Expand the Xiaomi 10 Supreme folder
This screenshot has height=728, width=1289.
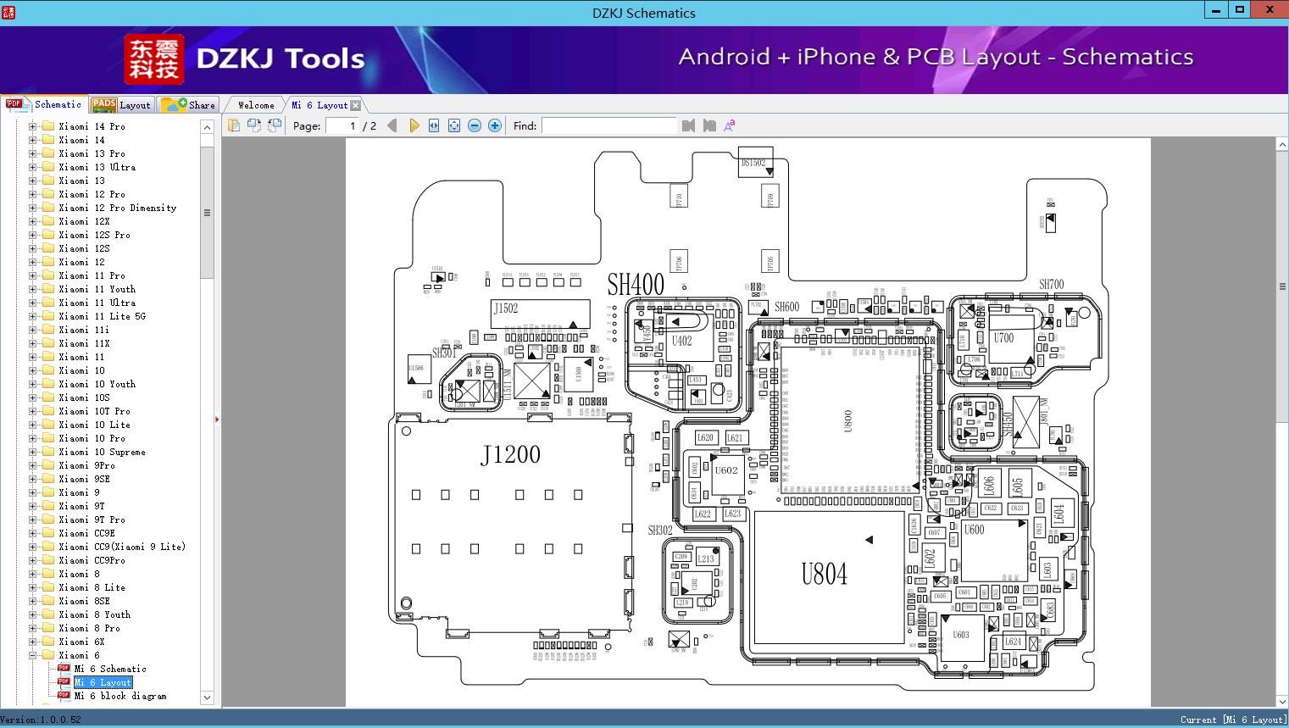coord(32,452)
